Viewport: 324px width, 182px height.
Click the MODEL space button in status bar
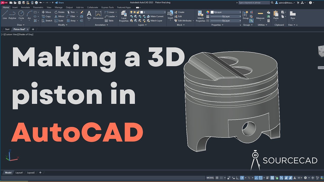pyautogui.click(x=210, y=178)
